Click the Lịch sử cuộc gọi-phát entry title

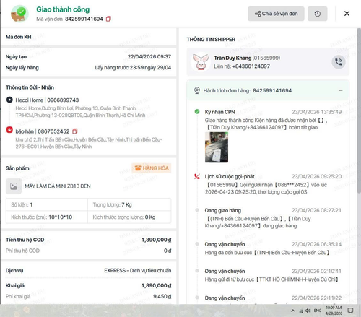(x=230, y=176)
